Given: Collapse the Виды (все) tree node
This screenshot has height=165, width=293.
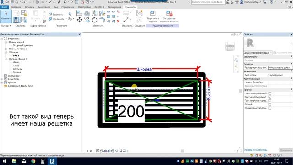Looking at the screenshot, I should [x=2, y=38].
